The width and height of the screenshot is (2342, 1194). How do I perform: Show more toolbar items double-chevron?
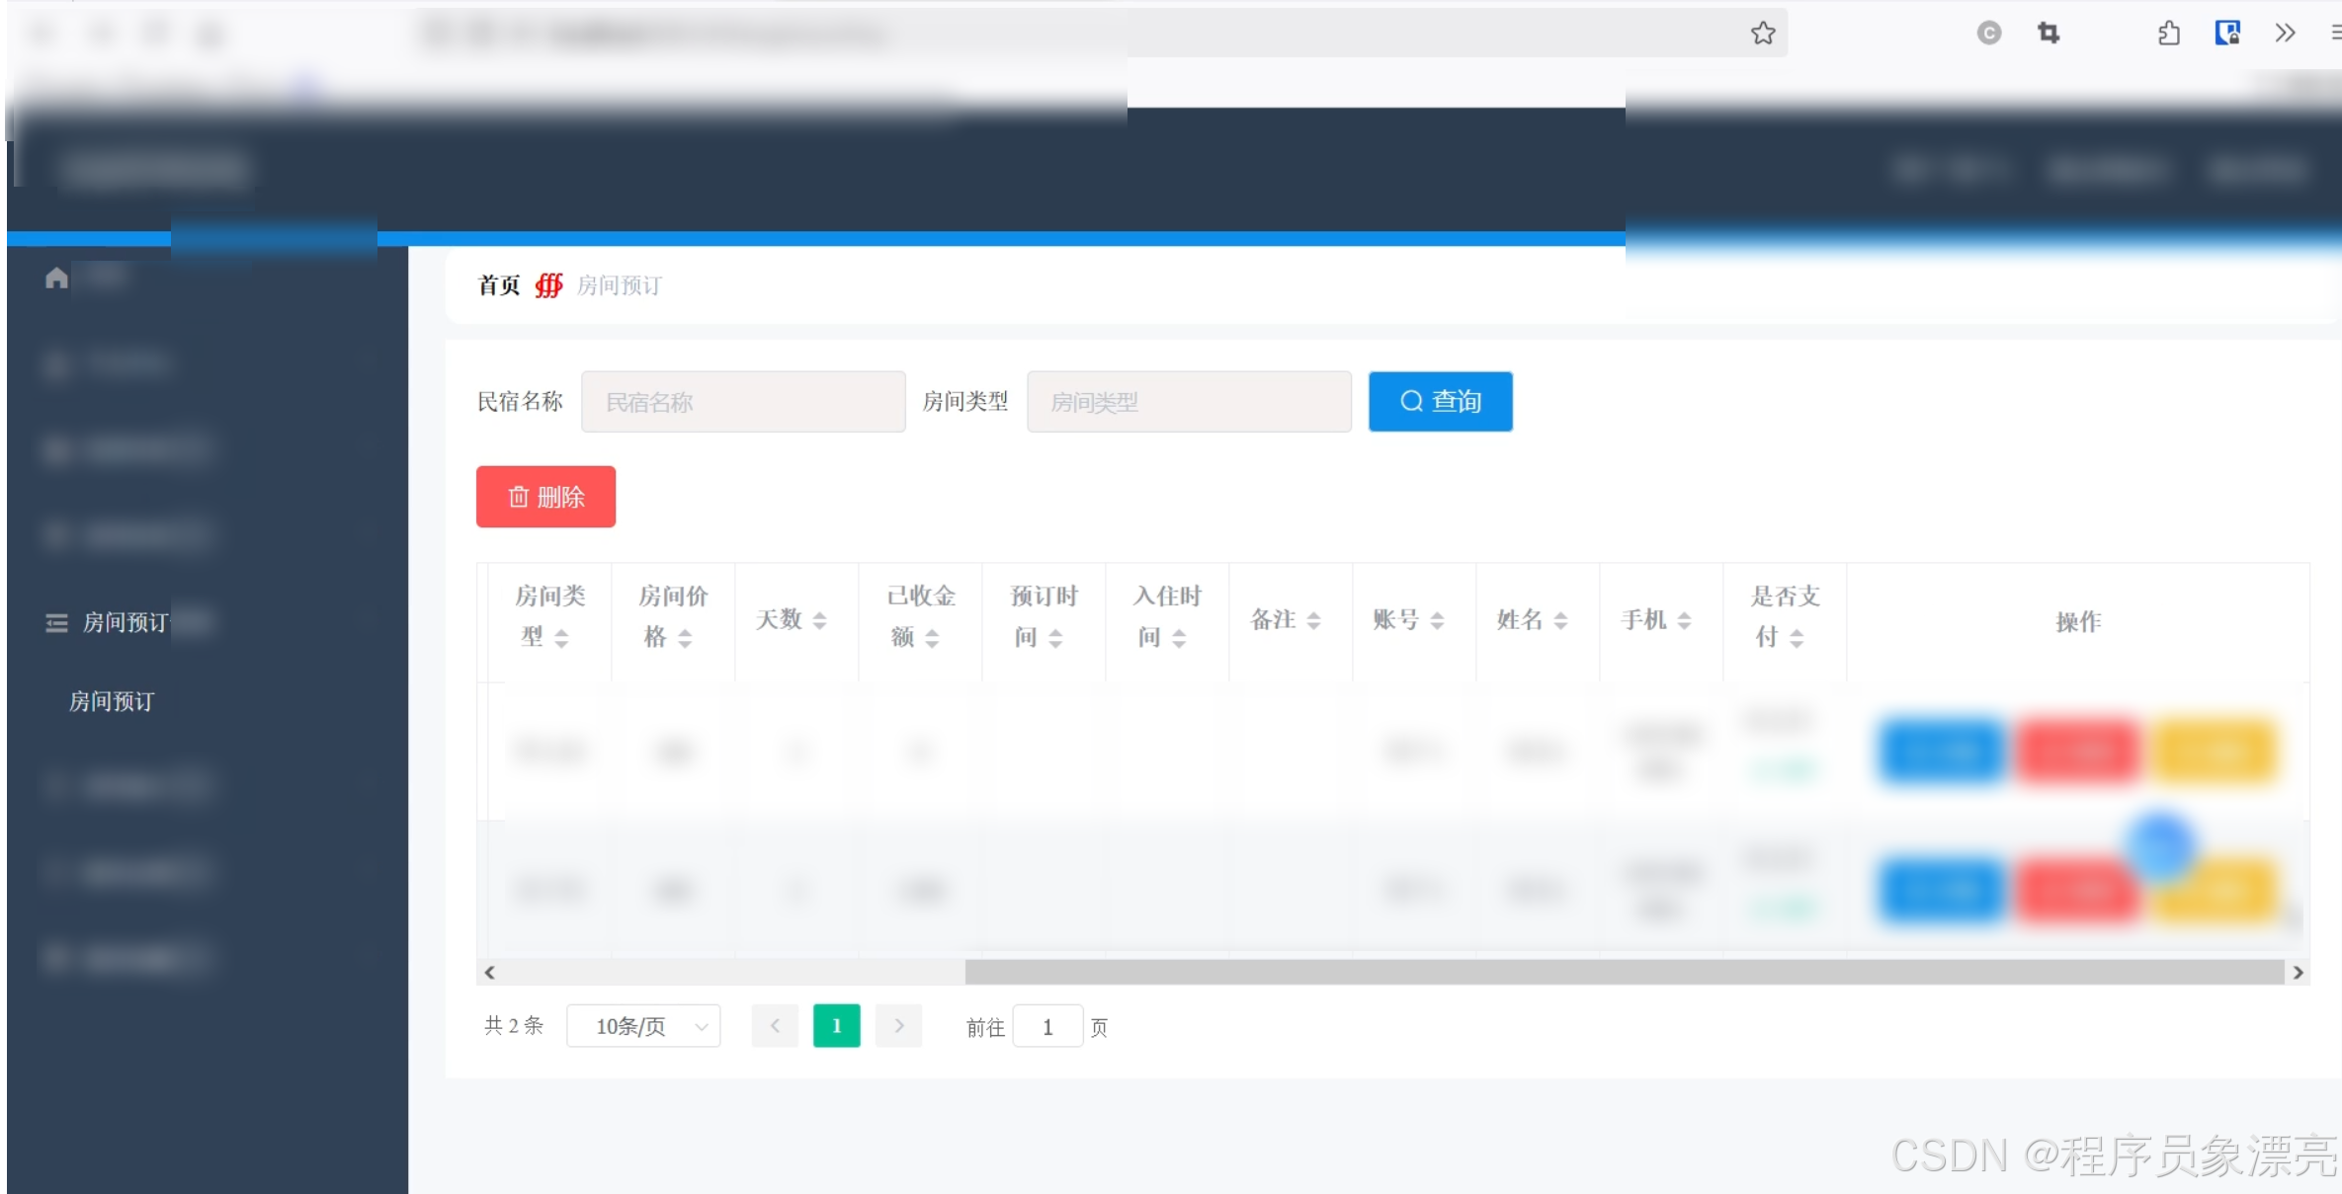[x=2285, y=34]
